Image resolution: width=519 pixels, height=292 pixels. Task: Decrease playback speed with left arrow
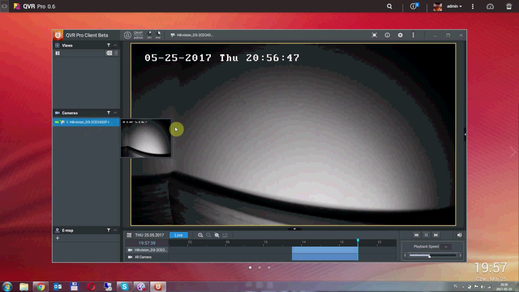[x=405, y=255]
